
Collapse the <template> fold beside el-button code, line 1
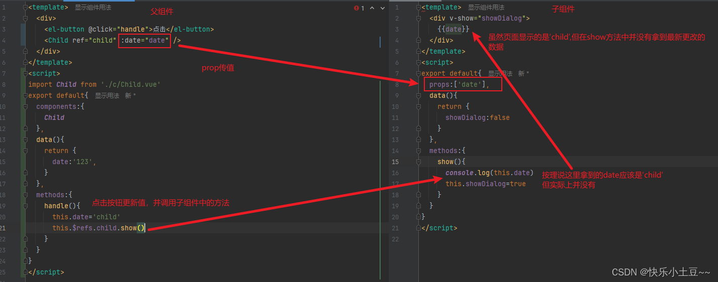tap(26, 8)
